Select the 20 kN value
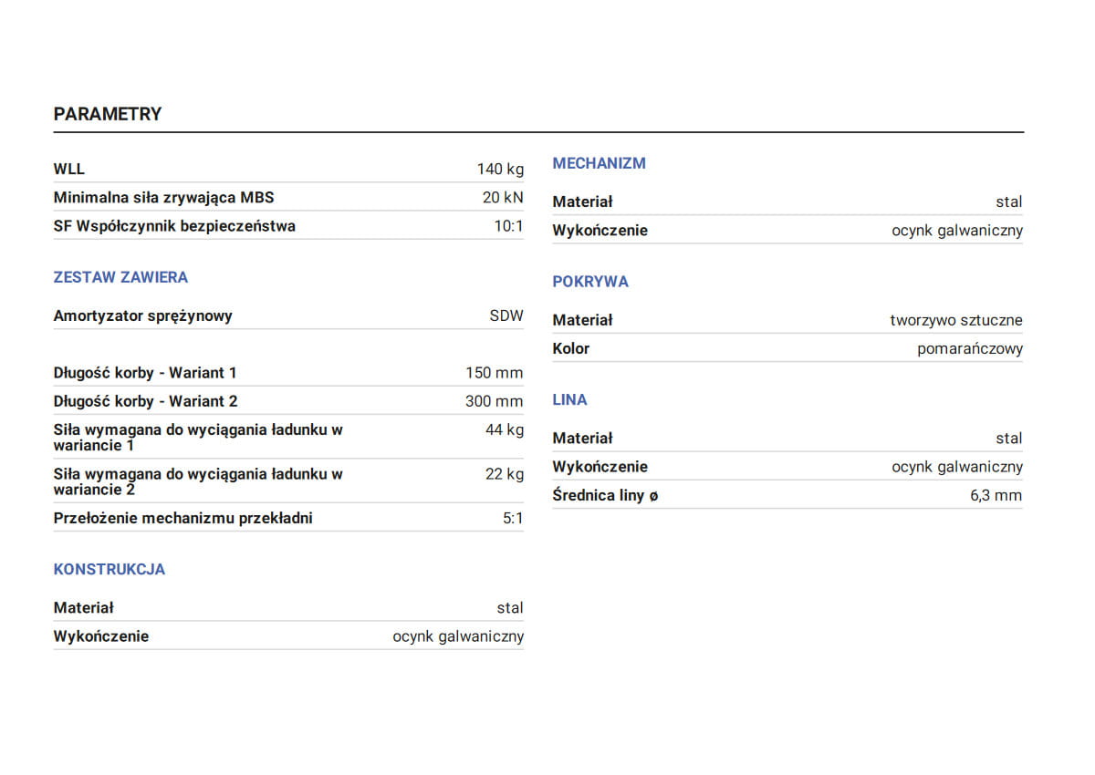 (x=503, y=197)
